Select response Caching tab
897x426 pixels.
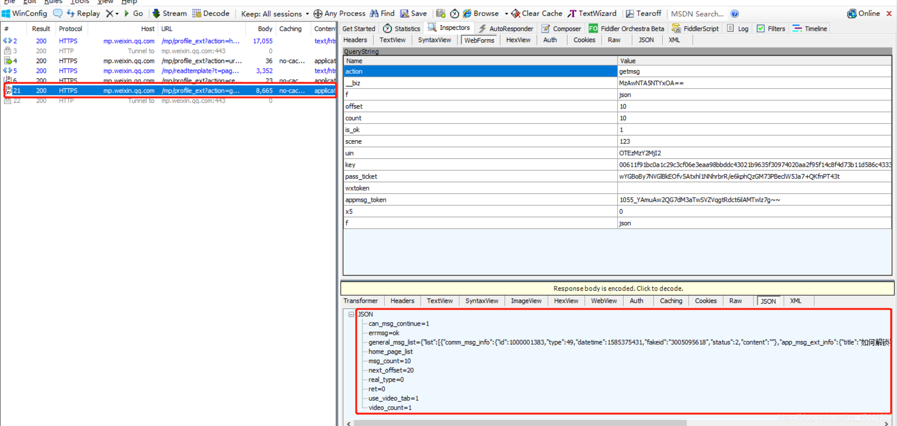(x=671, y=301)
